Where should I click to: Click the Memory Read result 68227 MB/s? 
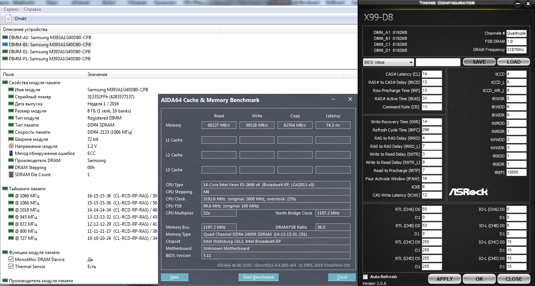(x=219, y=125)
